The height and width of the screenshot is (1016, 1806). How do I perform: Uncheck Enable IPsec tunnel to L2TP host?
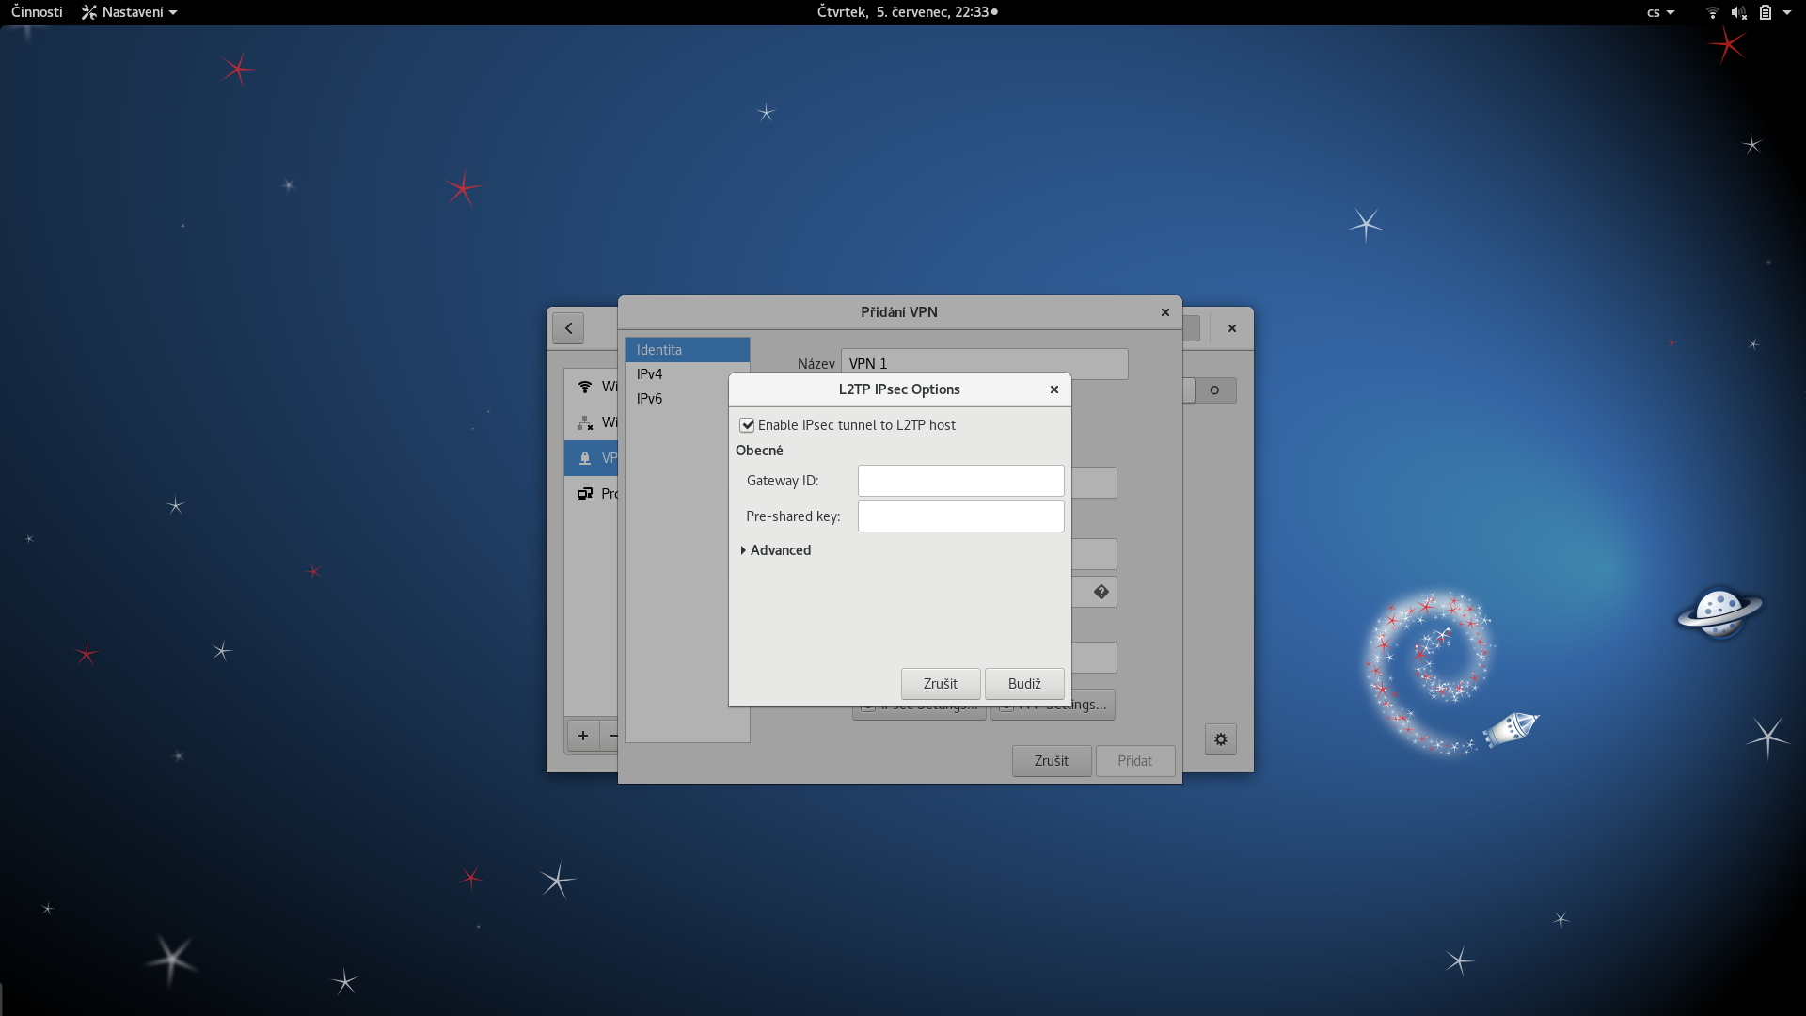click(x=748, y=425)
